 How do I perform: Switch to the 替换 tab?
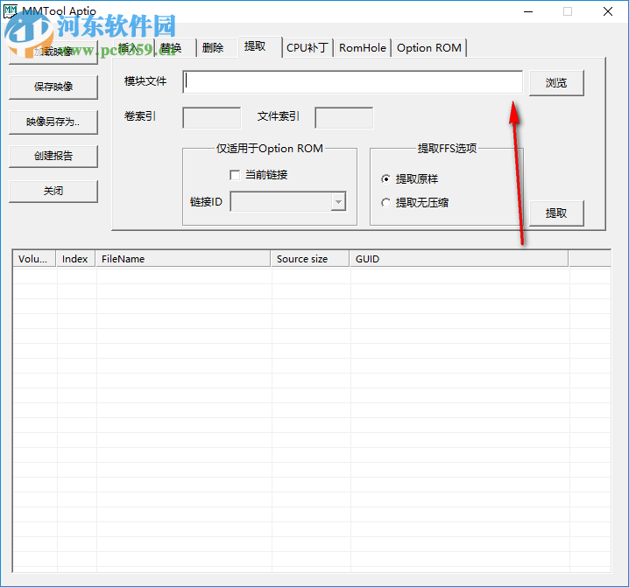(x=175, y=48)
